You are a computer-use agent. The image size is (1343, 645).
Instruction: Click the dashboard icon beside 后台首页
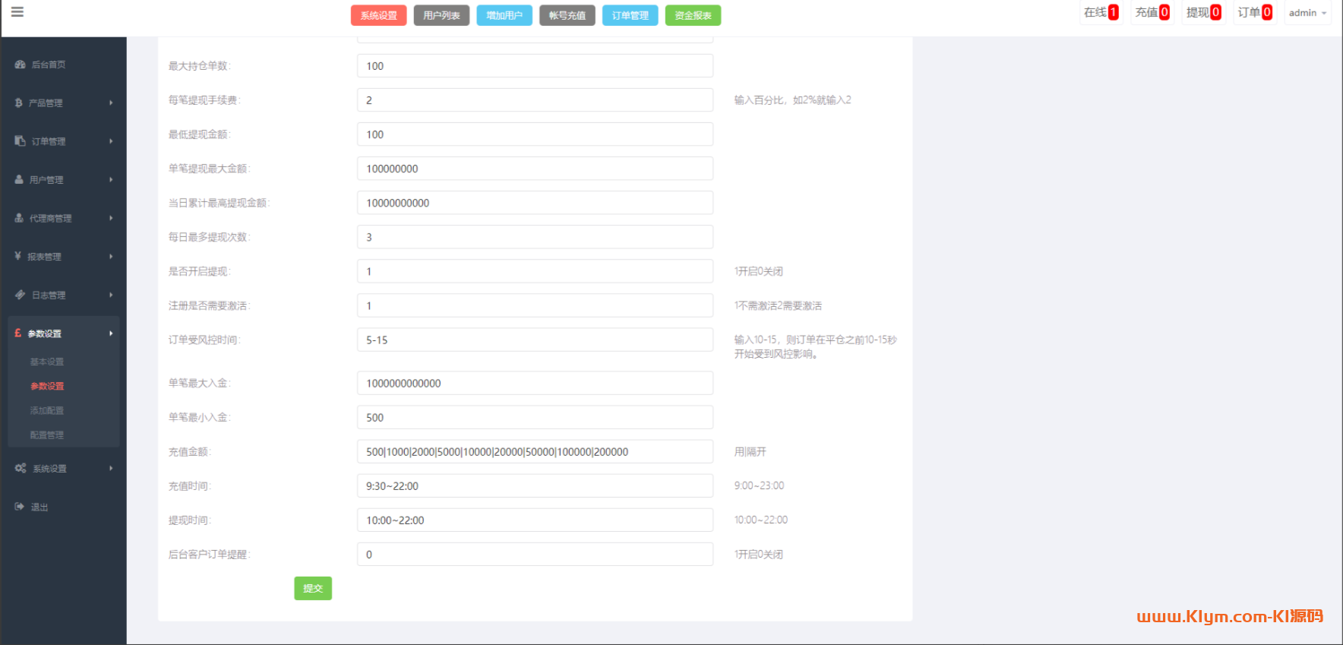pos(21,65)
